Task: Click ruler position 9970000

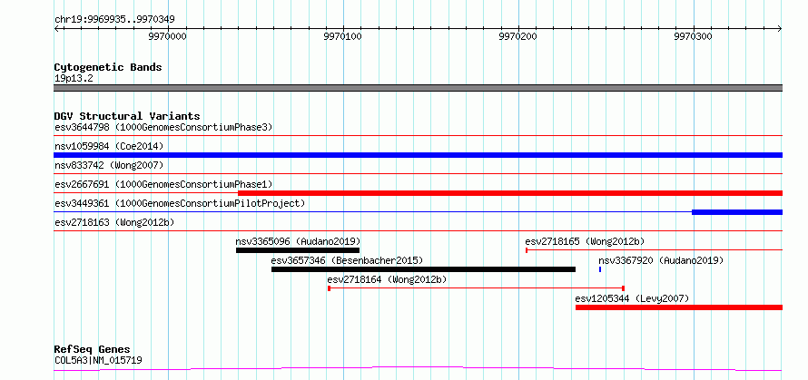Action: [167, 36]
